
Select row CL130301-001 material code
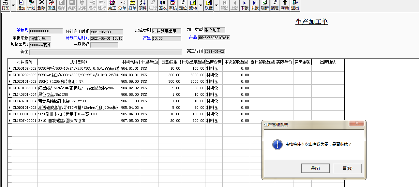point(24,114)
